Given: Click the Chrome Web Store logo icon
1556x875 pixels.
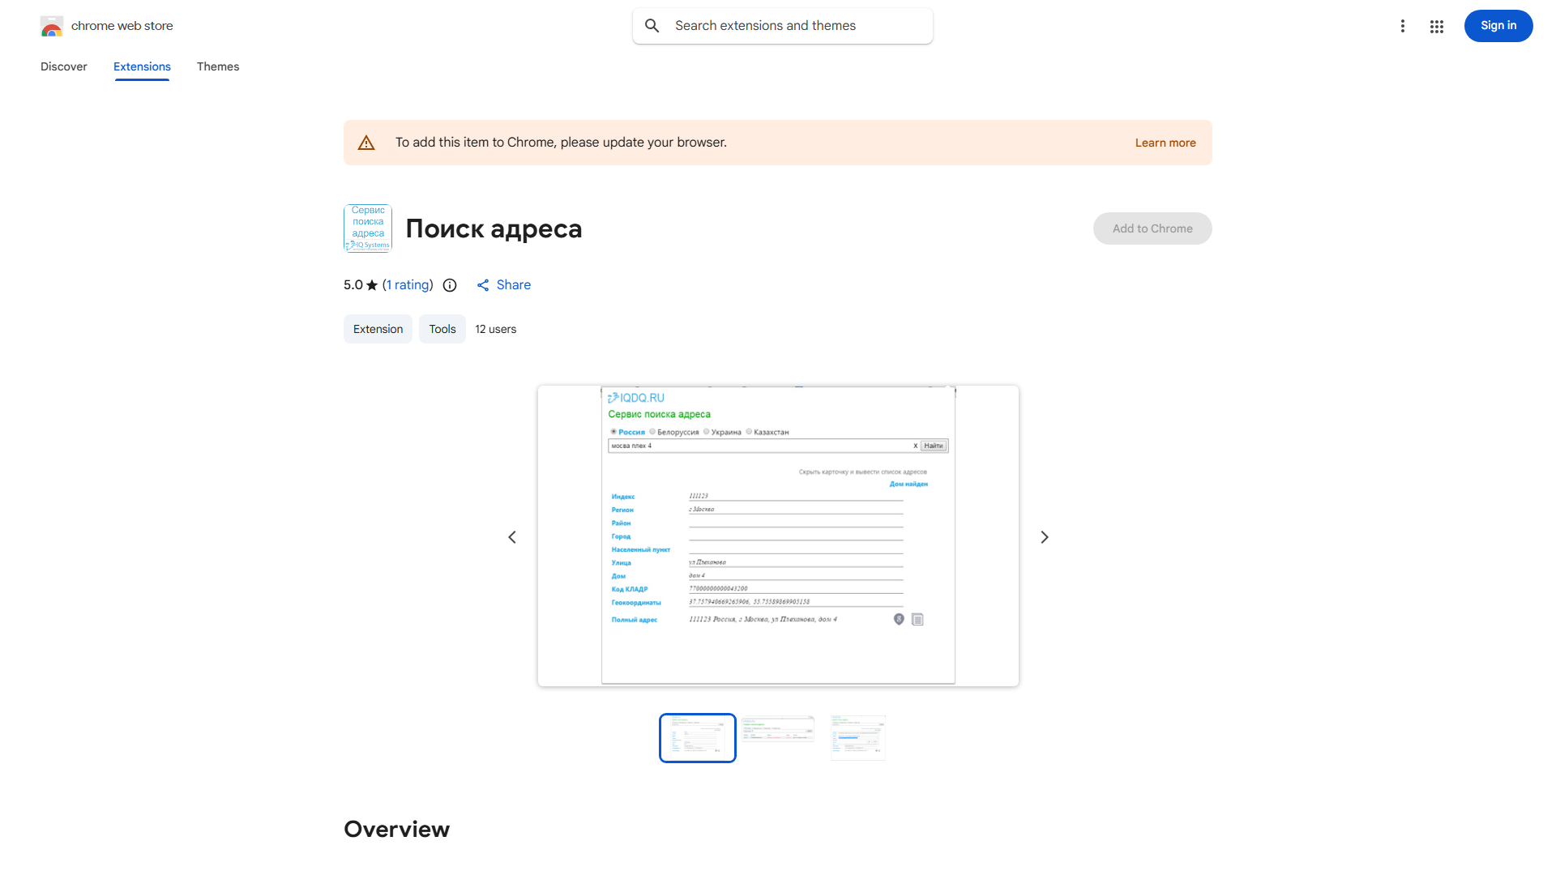Looking at the screenshot, I should pyautogui.click(x=52, y=26).
